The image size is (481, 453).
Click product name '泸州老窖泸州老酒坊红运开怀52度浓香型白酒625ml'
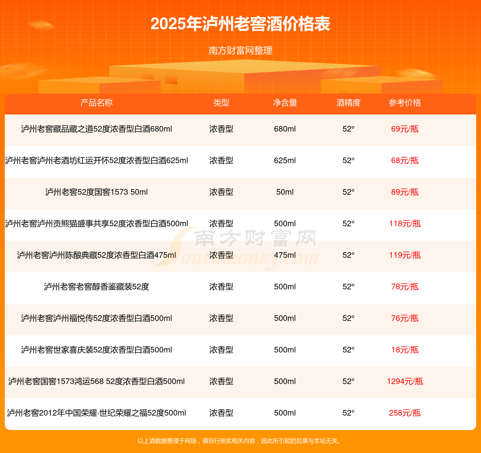coord(96,160)
